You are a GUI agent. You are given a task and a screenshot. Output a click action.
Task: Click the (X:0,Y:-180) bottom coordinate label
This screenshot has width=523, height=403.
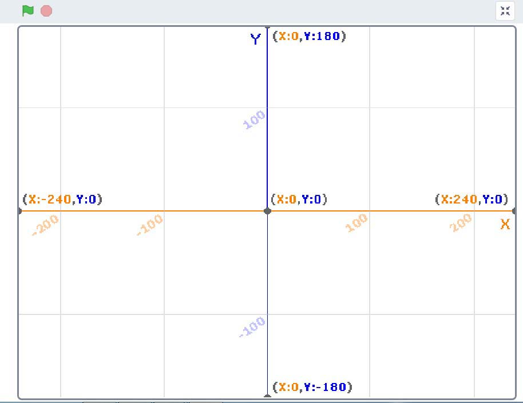(312, 387)
